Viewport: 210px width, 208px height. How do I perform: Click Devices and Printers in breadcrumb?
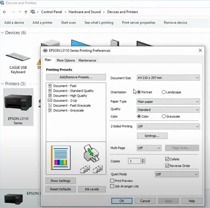tap(123, 12)
